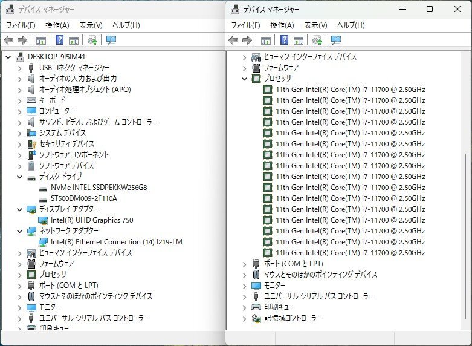Expand ポート (COM と LPT) in right window

[244, 264]
